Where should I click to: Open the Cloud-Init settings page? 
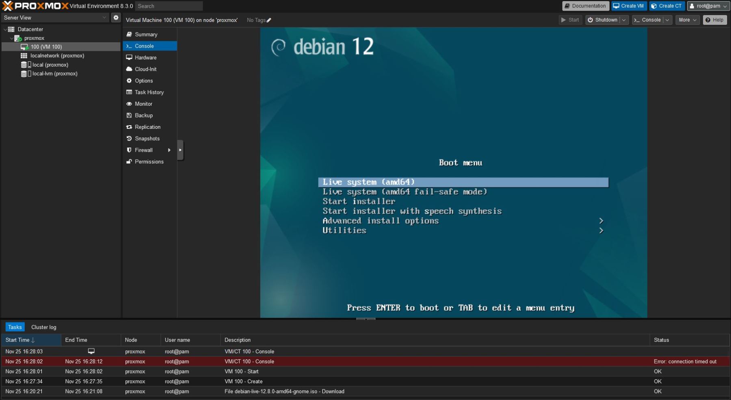coord(145,69)
